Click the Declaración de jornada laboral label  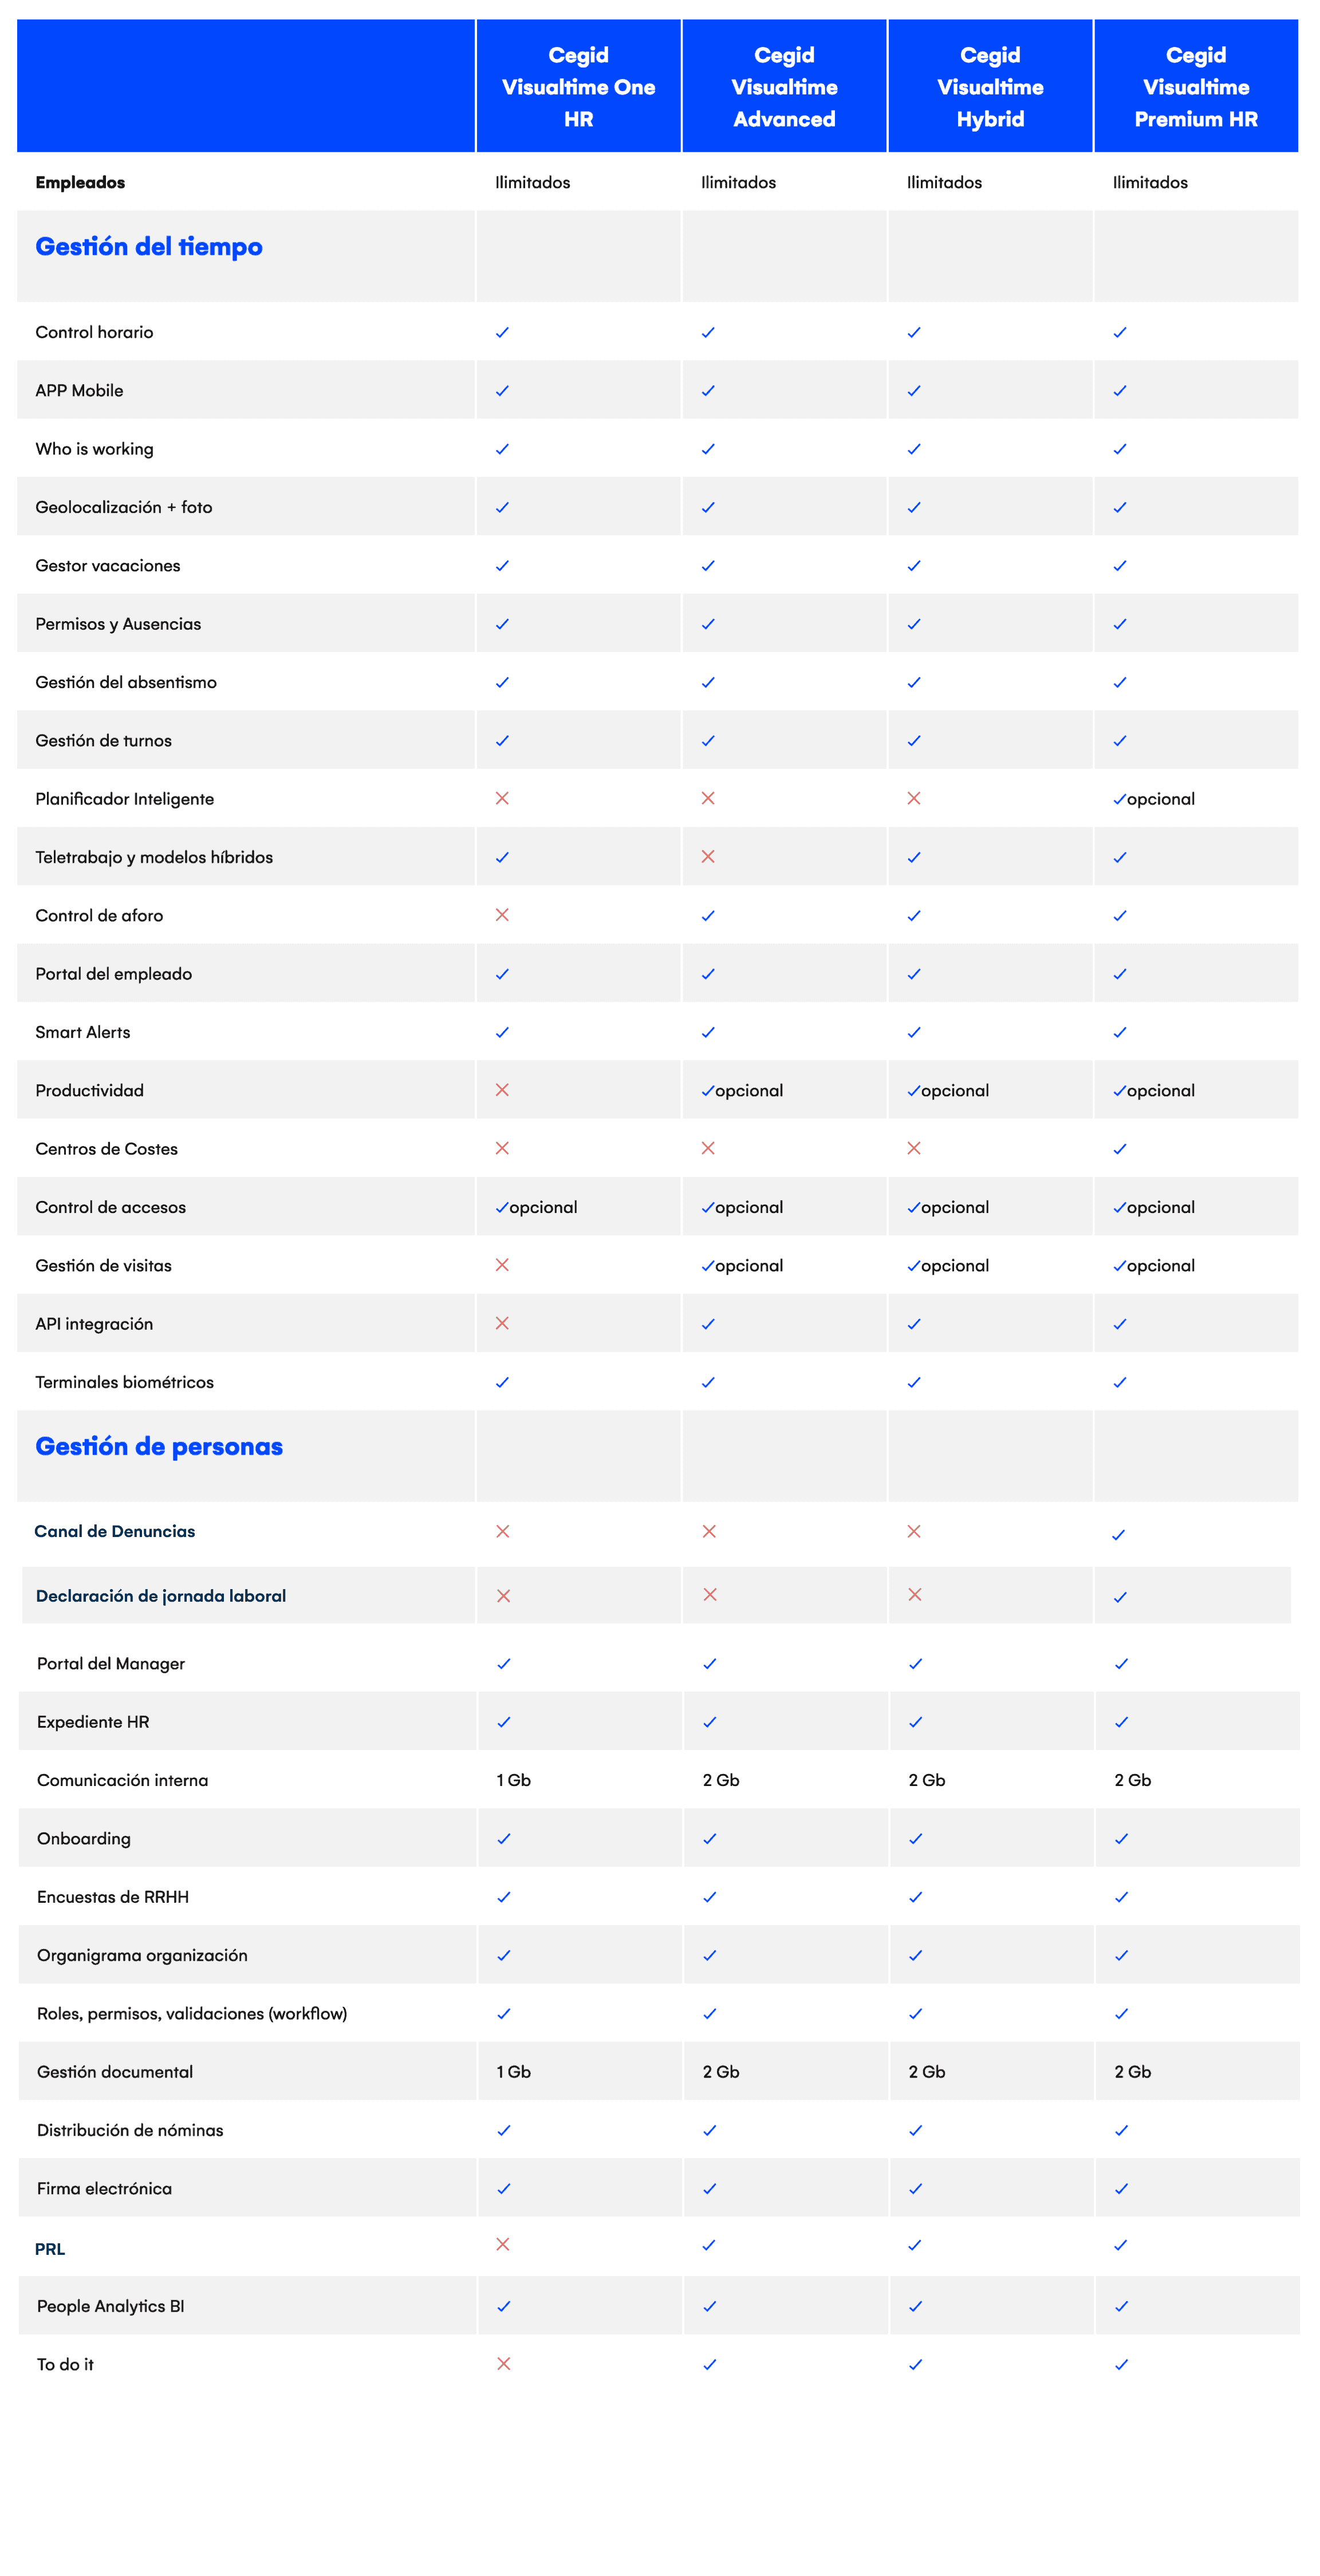click(x=161, y=1596)
